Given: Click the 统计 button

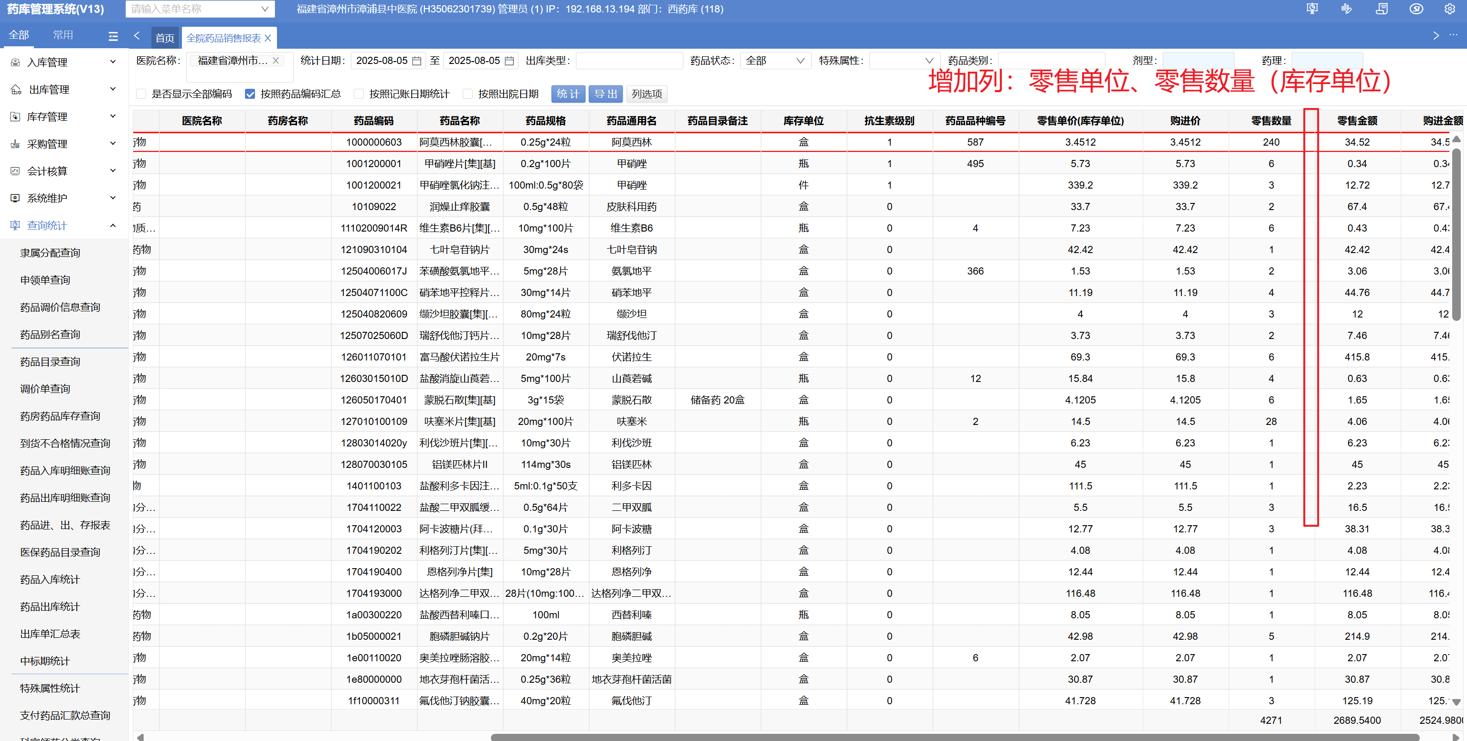Looking at the screenshot, I should click(568, 94).
